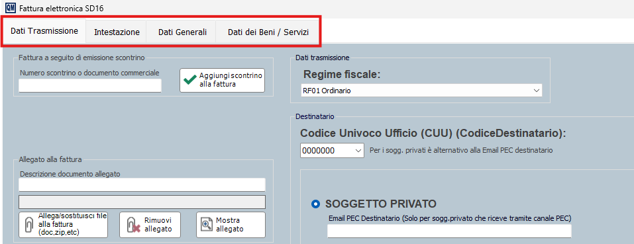Click the Email PEC Destinatario input field

[x=449, y=231]
